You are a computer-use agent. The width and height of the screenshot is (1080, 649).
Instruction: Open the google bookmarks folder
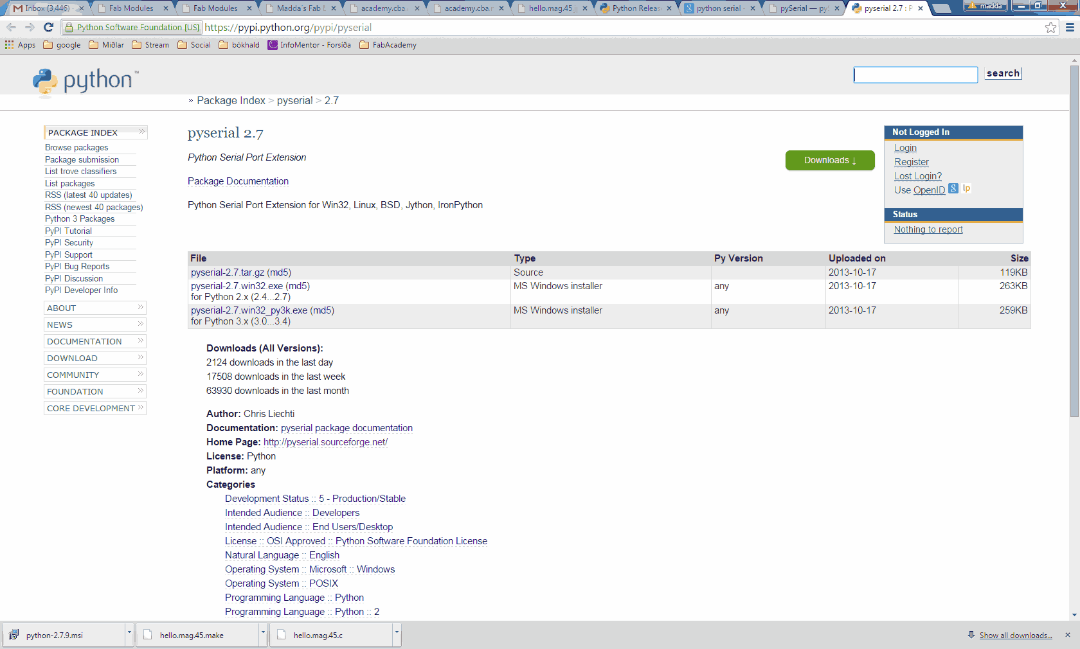click(x=62, y=45)
